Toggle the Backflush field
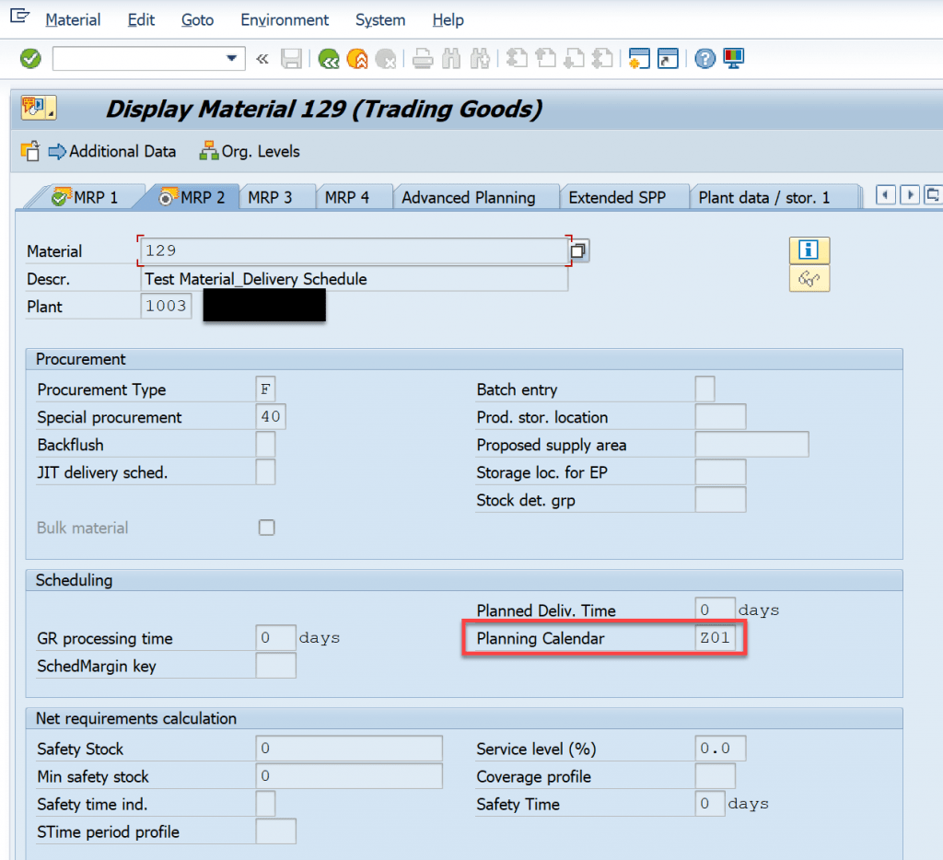 click(x=265, y=445)
